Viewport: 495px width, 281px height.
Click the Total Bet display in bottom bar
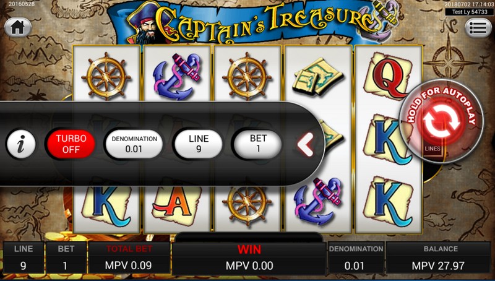coord(129,258)
